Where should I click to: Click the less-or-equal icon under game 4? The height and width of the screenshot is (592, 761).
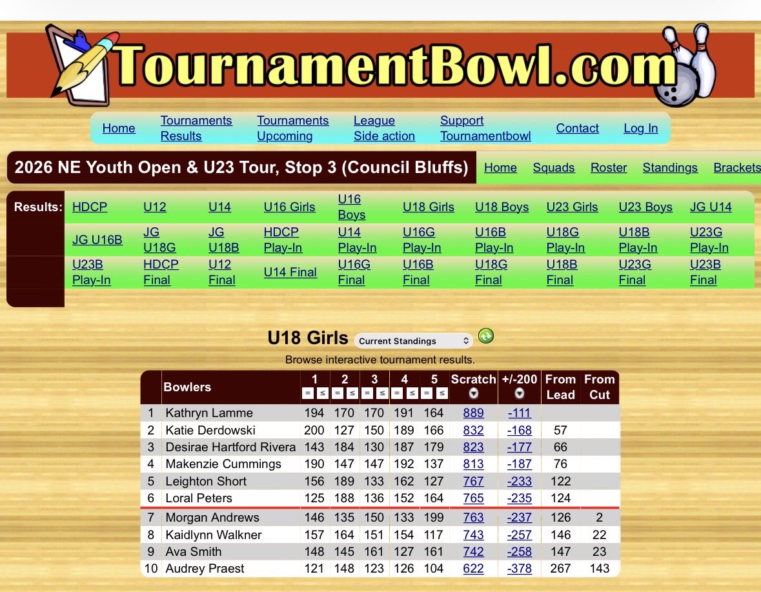412,394
